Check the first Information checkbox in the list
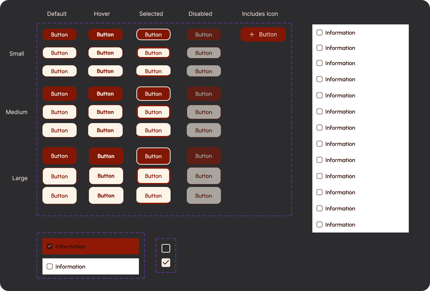 tap(320, 32)
